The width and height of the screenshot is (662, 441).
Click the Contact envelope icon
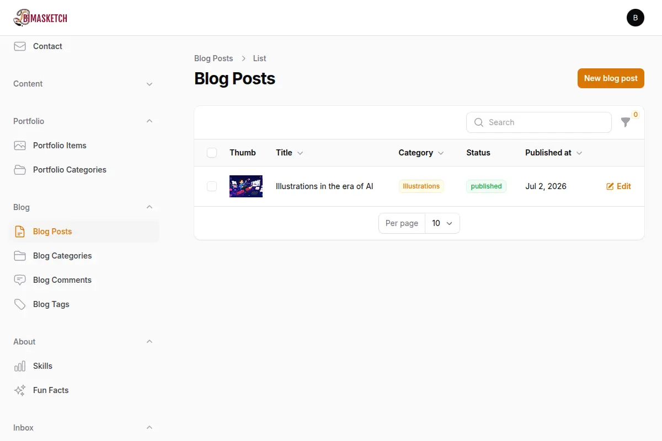pos(20,46)
